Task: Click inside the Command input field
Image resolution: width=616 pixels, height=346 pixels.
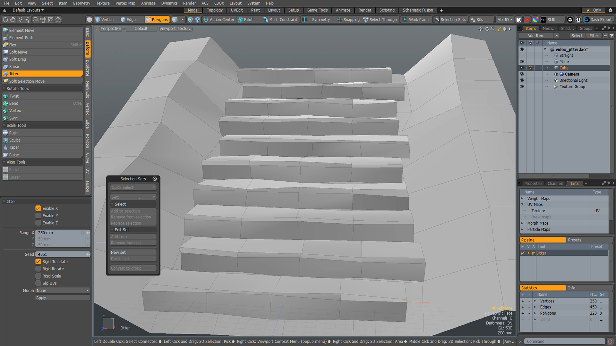Action: click(565, 341)
